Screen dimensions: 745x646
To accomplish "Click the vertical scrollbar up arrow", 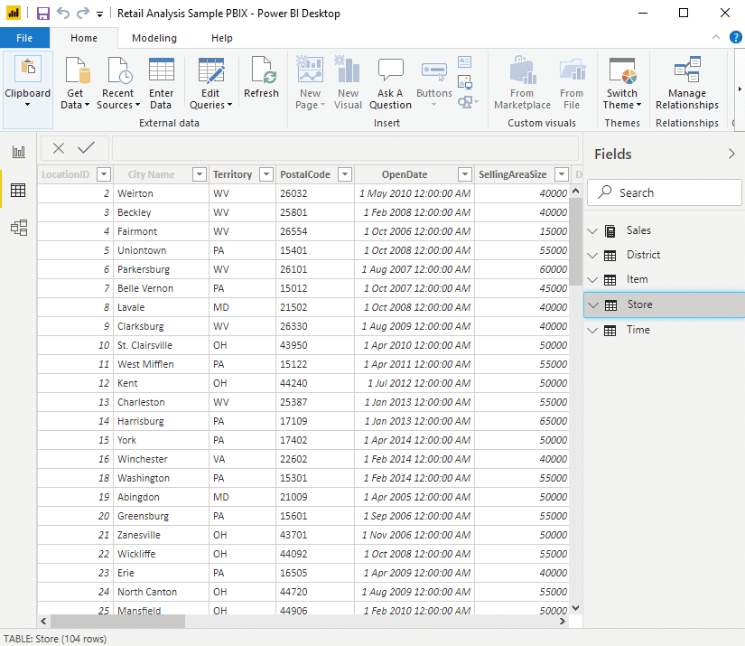I will [x=576, y=191].
